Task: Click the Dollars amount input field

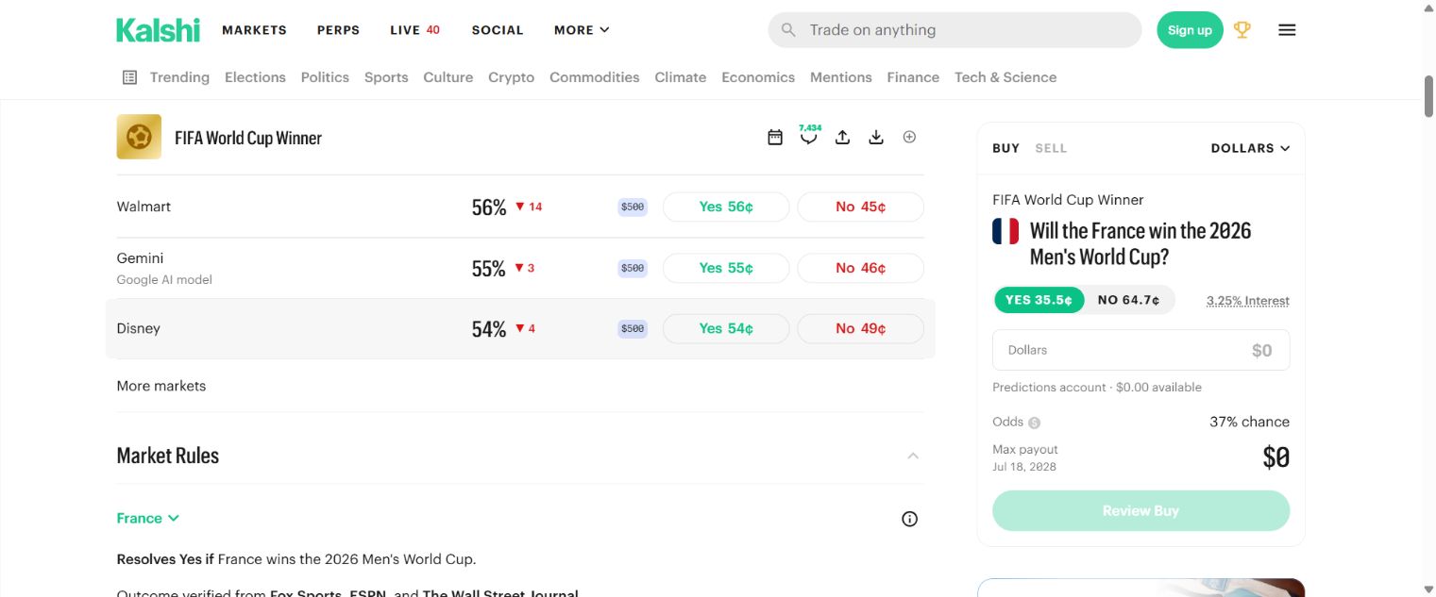Action: click(1140, 350)
